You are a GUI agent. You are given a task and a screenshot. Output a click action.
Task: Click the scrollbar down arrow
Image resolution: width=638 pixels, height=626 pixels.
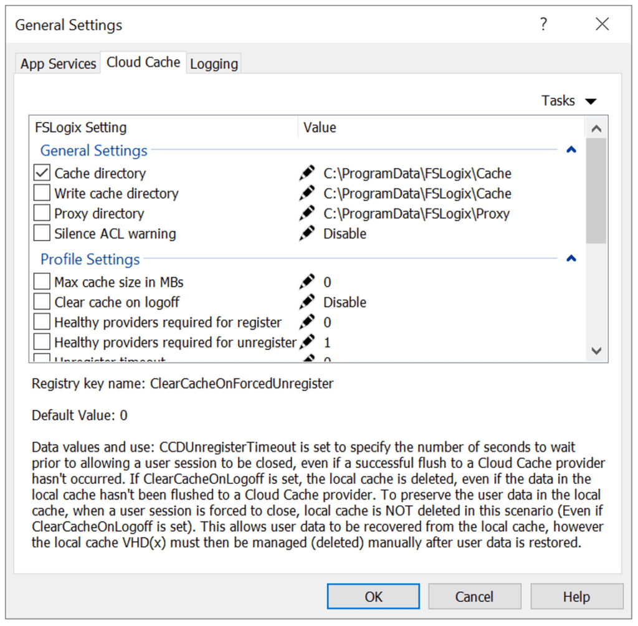coord(596,351)
